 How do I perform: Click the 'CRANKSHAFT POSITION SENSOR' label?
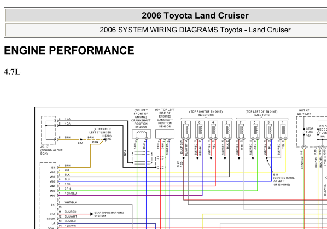click(x=141, y=124)
